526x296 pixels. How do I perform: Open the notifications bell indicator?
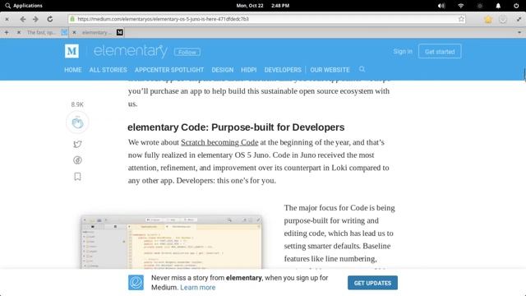[x=498, y=6]
